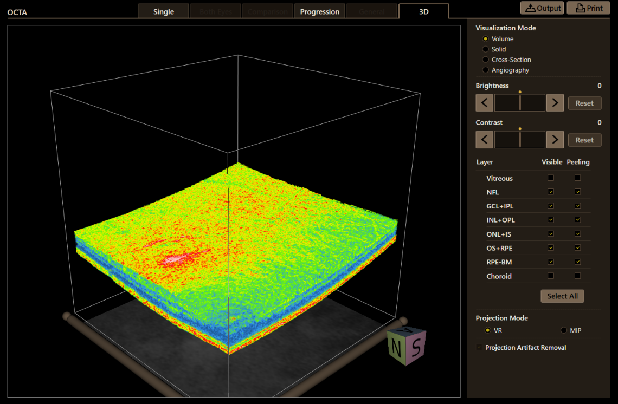Click the Print button with printer icon

[588, 8]
